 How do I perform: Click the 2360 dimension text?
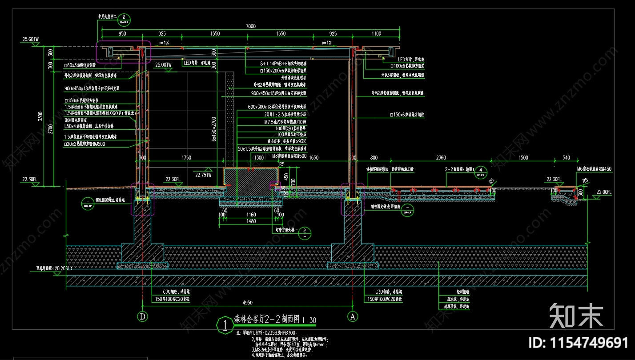pyautogui.click(x=441, y=157)
